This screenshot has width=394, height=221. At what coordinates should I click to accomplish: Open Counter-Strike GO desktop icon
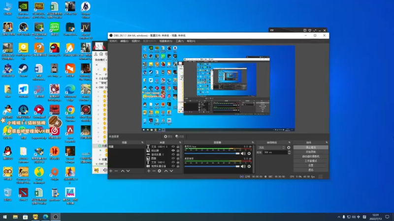(23, 176)
